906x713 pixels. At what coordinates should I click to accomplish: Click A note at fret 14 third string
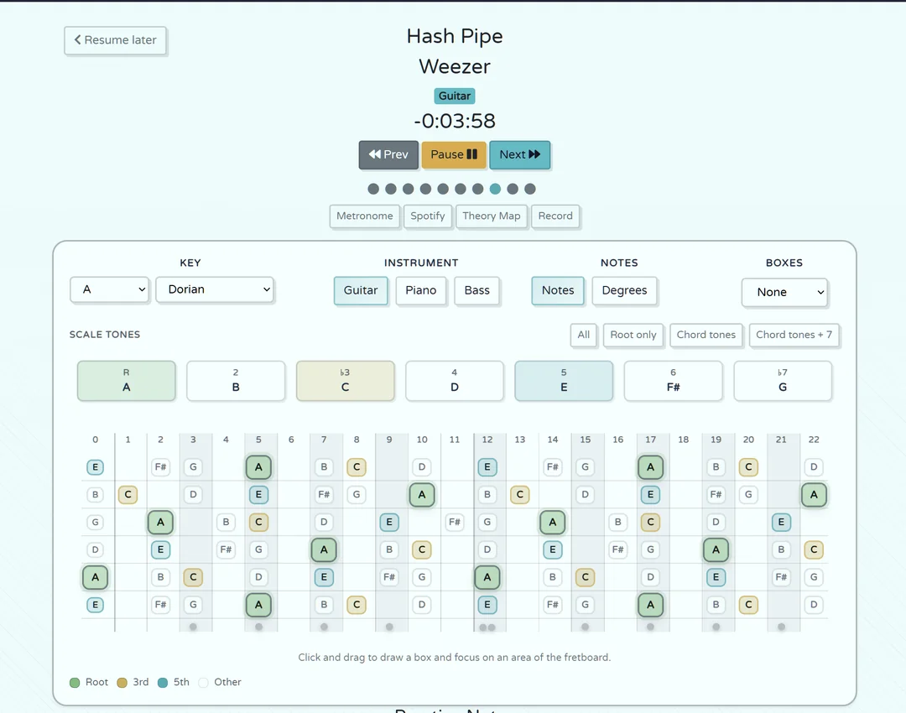coord(552,523)
